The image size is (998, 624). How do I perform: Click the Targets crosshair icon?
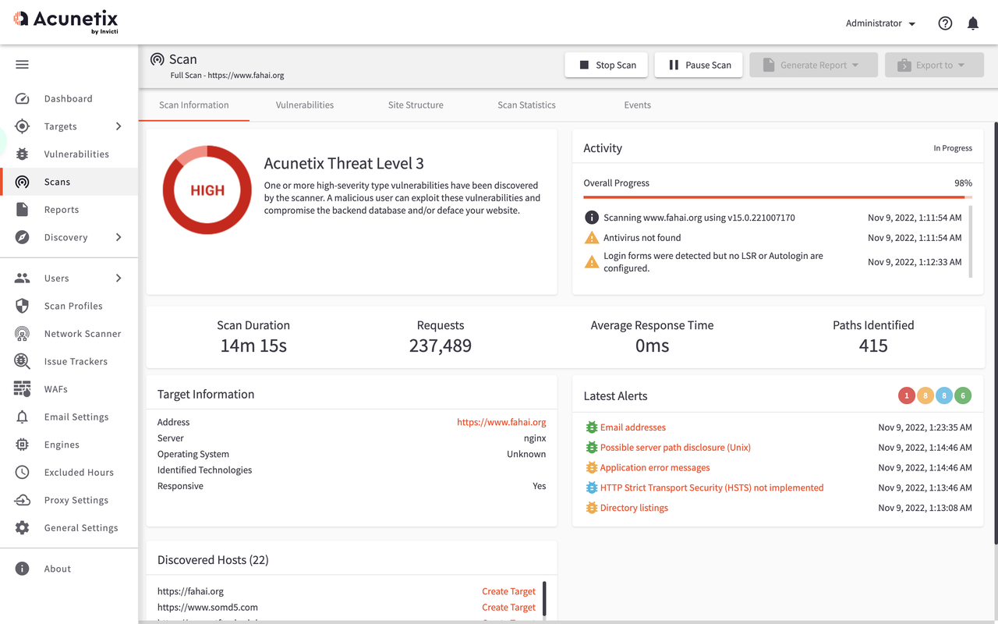(x=22, y=126)
